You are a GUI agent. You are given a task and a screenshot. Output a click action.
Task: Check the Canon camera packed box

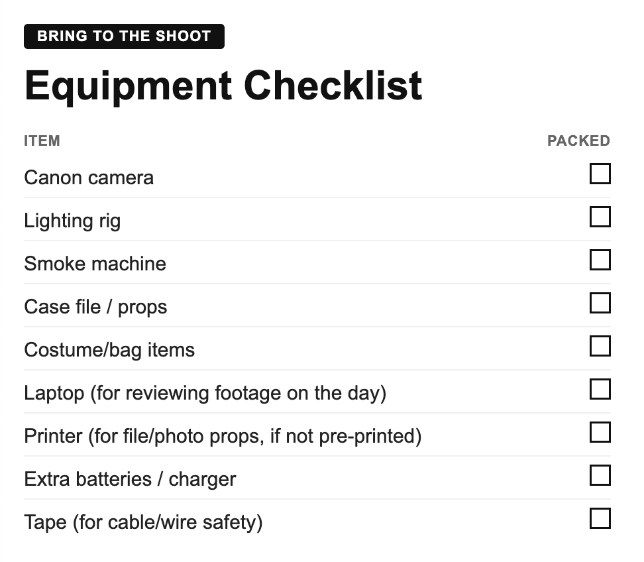[x=600, y=174]
